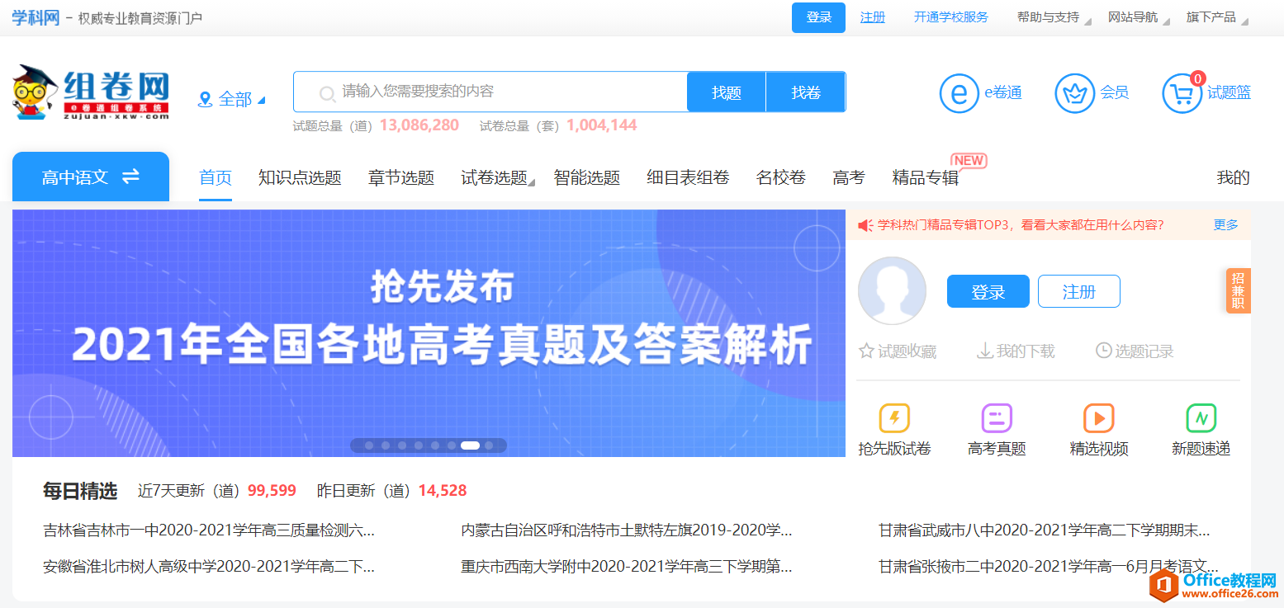Select the active elongated carousel indicator

[470, 445]
